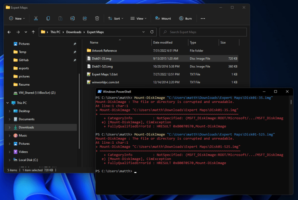Open the Sort dropdown menu
The height and width of the screenshot is (200, 298).
pos(115,18)
